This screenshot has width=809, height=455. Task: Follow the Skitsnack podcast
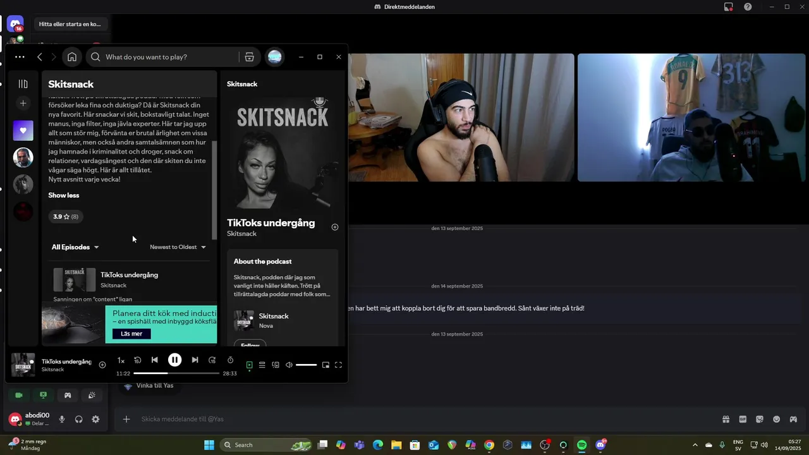click(250, 344)
